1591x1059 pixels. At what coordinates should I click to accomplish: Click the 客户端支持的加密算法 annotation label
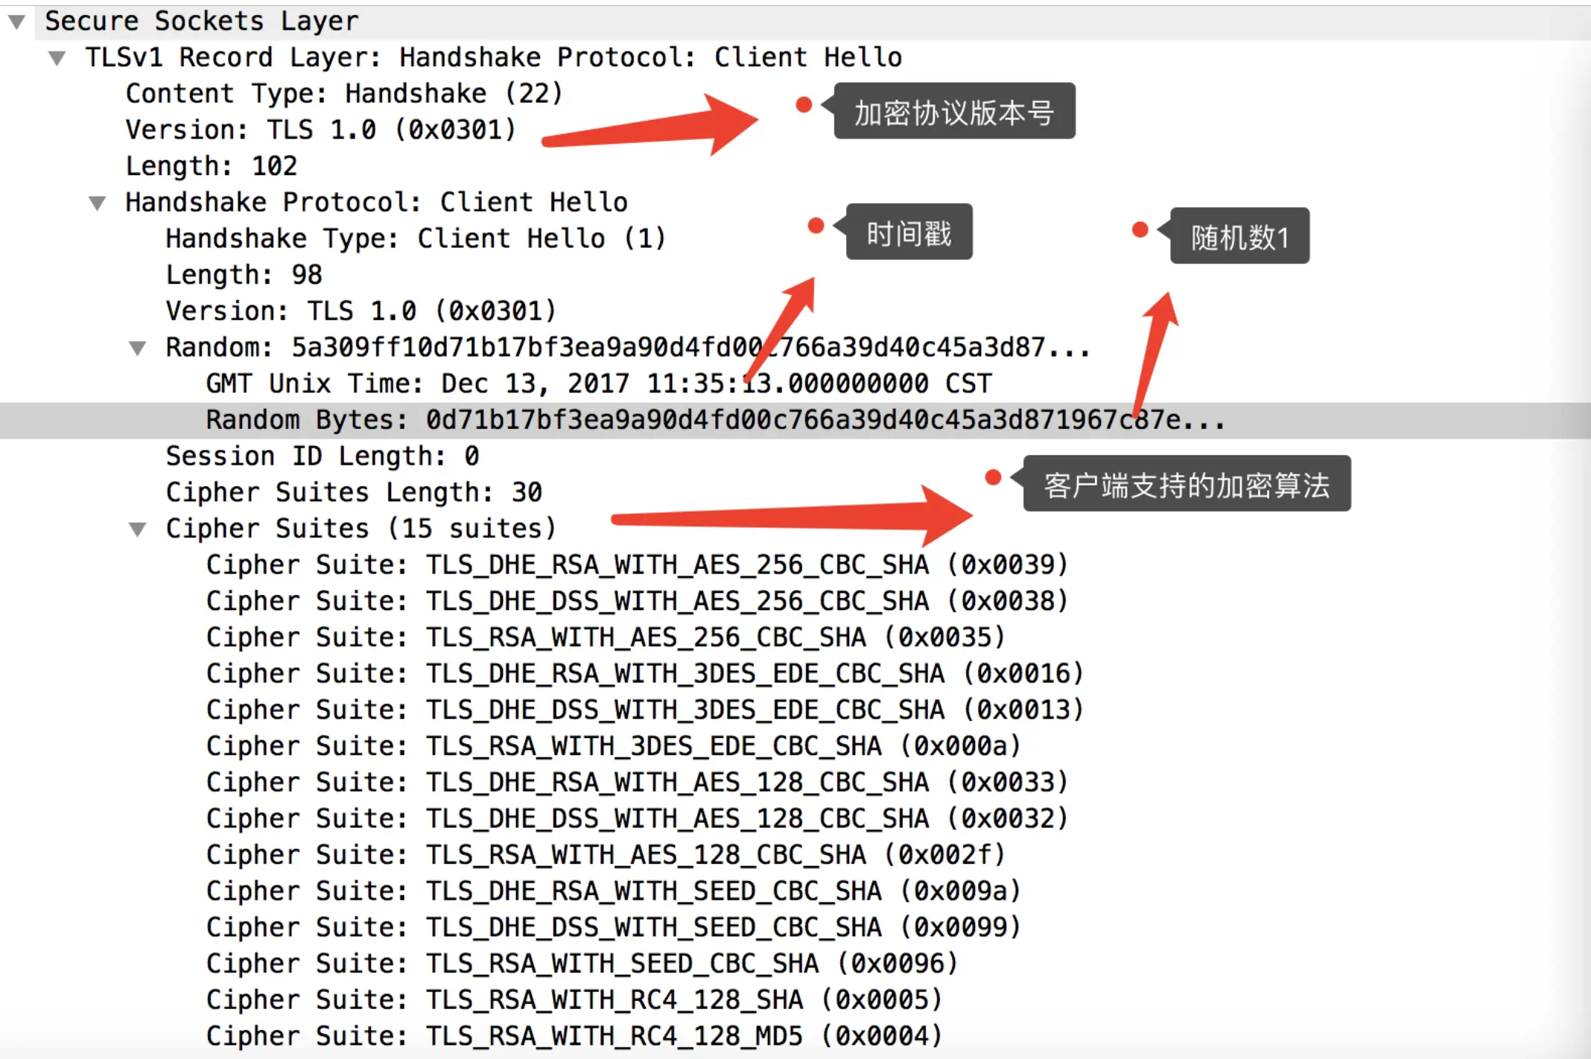[1186, 484]
